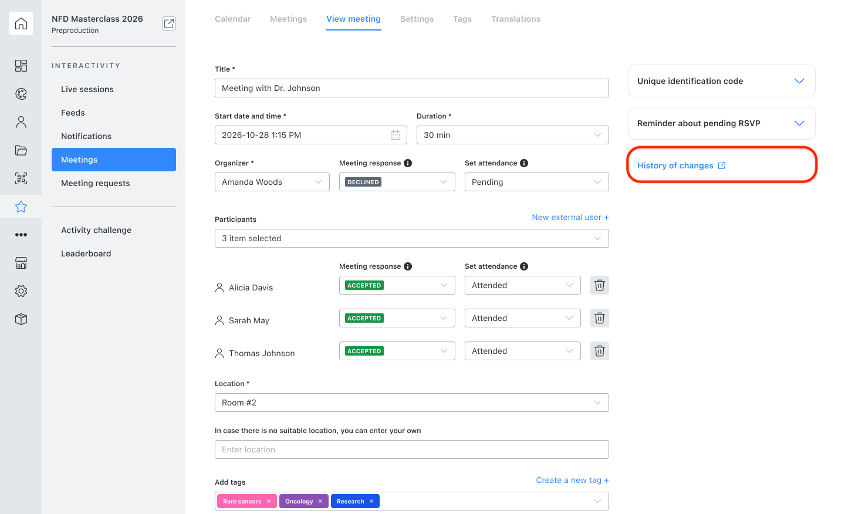Open the three-dots more icon
Screen dimensions: 845x514
[x=21, y=235]
